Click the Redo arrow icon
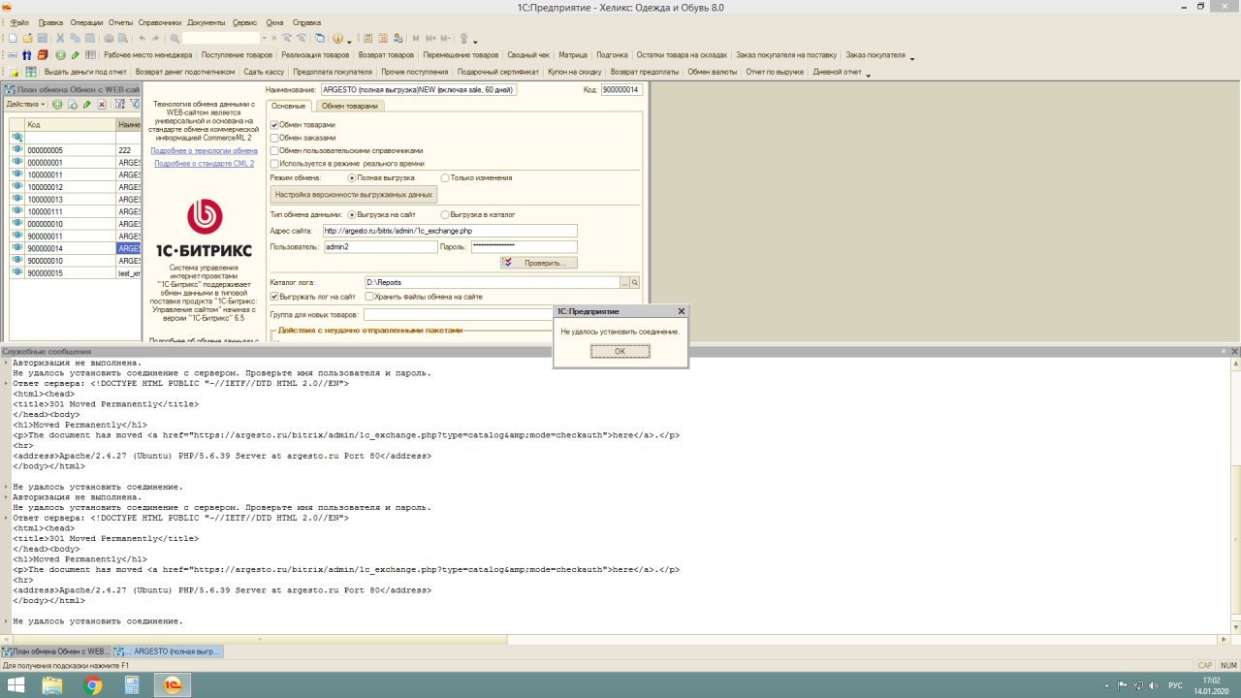 point(157,38)
